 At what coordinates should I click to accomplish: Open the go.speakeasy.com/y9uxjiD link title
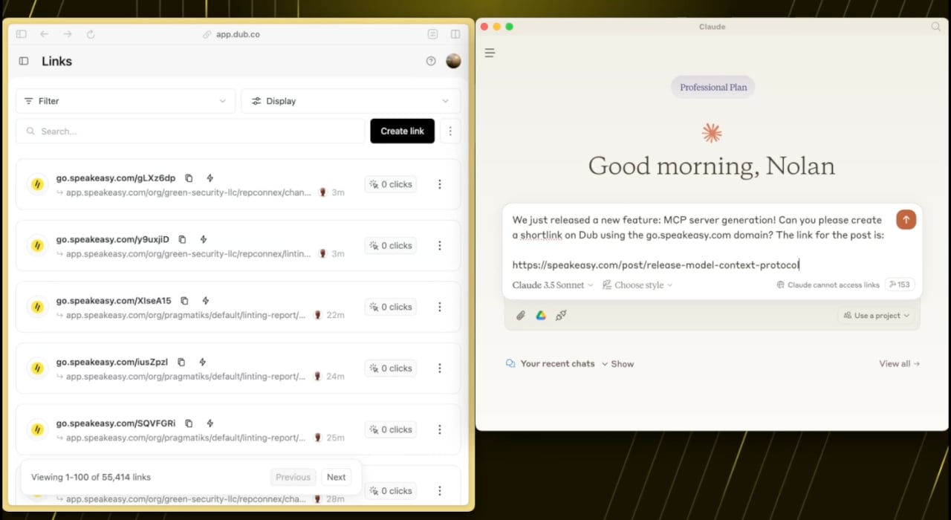(113, 239)
